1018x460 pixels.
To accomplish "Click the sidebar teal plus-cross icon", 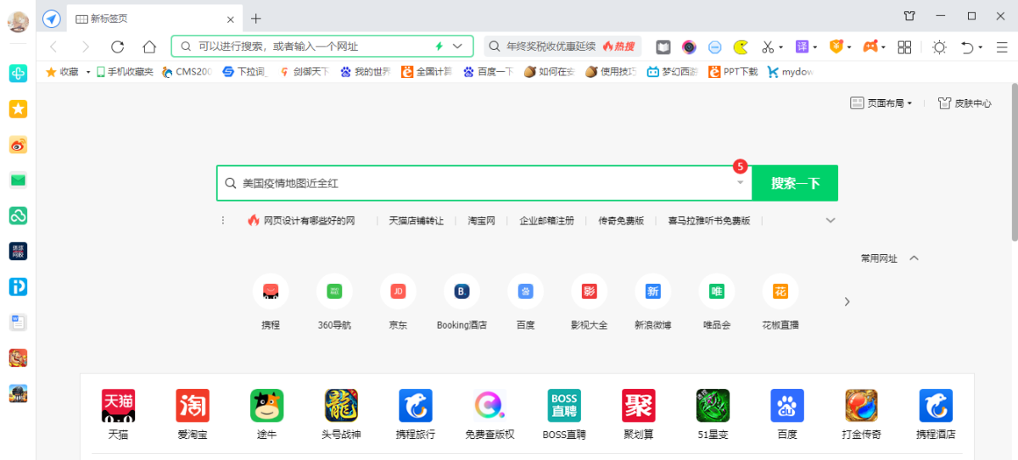I will click(x=18, y=74).
